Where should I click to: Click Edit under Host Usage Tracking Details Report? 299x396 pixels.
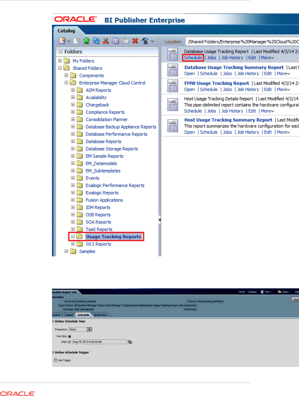click(252, 111)
